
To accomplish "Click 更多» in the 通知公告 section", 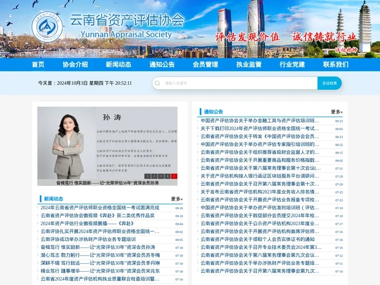I will tap(337, 112).
